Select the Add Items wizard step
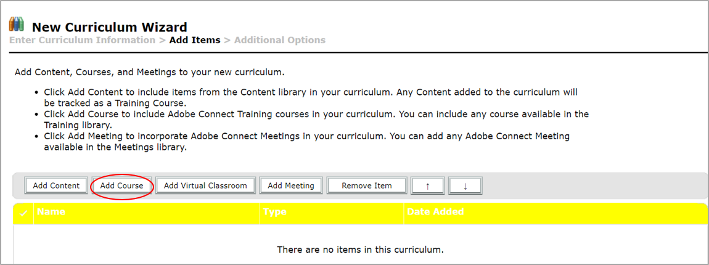The width and height of the screenshot is (709, 265). click(x=195, y=40)
